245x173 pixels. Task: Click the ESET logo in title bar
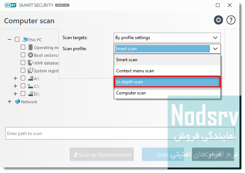tap(10, 5)
